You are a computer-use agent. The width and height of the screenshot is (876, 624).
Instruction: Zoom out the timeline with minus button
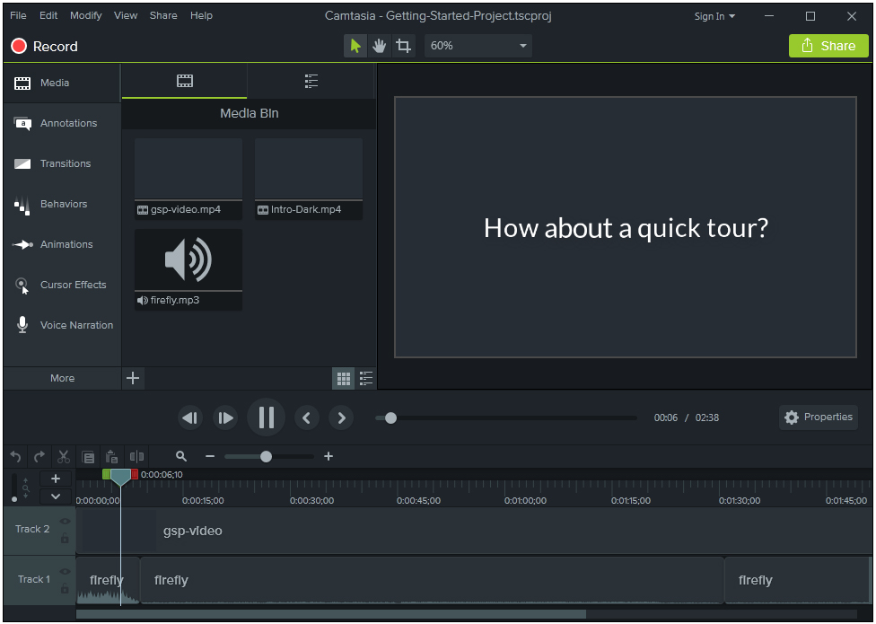(210, 456)
